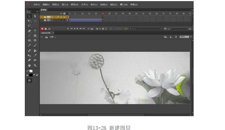Select the Lasso tool
This screenshot has width=225, height=130.
(x=29, y=26)
